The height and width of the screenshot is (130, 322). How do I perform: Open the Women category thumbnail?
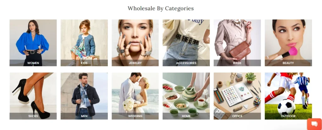point(33,43)
